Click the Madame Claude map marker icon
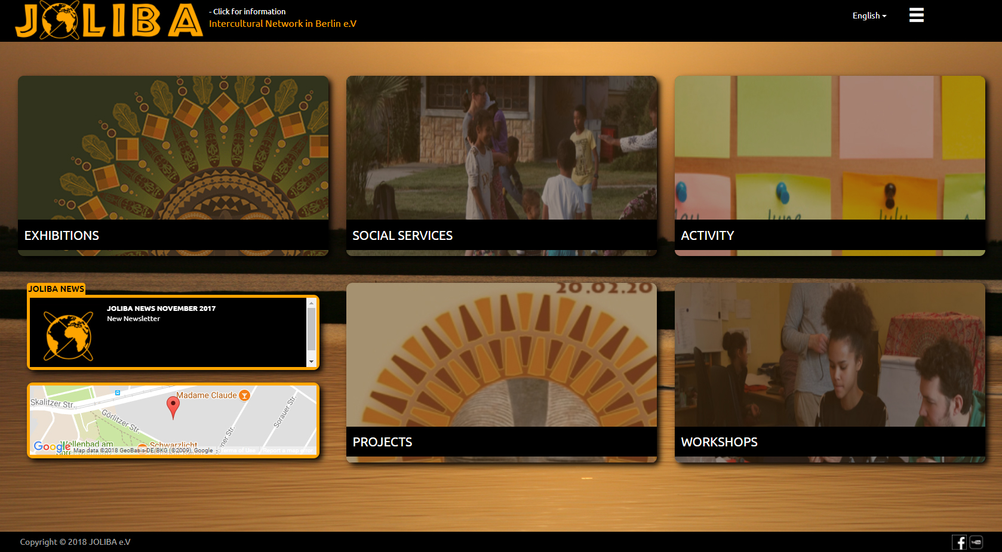The width and height of the screenshot is (1002, 552). (x=244, y=395)
